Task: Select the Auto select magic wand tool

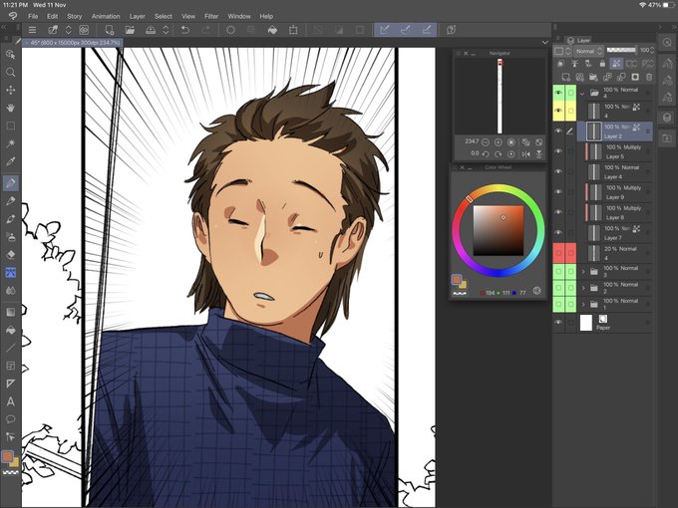Action: [x=10, y=143]
